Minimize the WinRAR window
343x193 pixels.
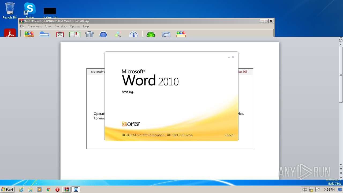[262, 21]
